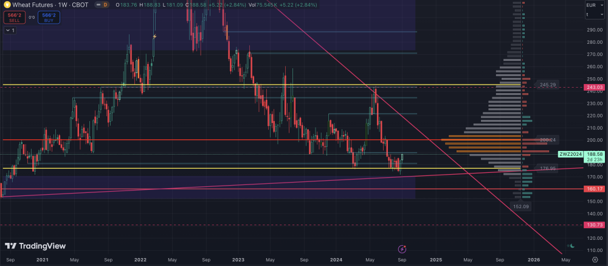Click the 270 price scale label
The width and height of the screenshot is (608, 266).
tap(593, 54)
